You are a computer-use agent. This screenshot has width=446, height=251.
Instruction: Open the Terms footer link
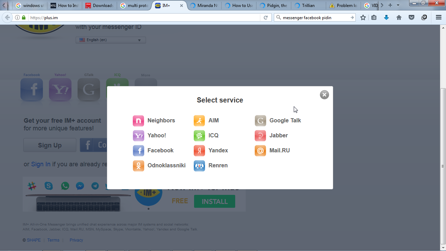click(53, 240)
